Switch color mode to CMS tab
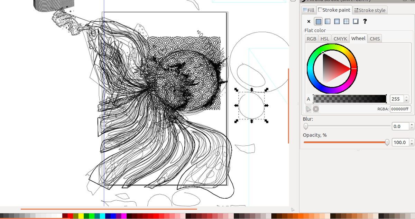Viewport: 415px width, 219px height. pyautogui.click(x=375, y=39)
